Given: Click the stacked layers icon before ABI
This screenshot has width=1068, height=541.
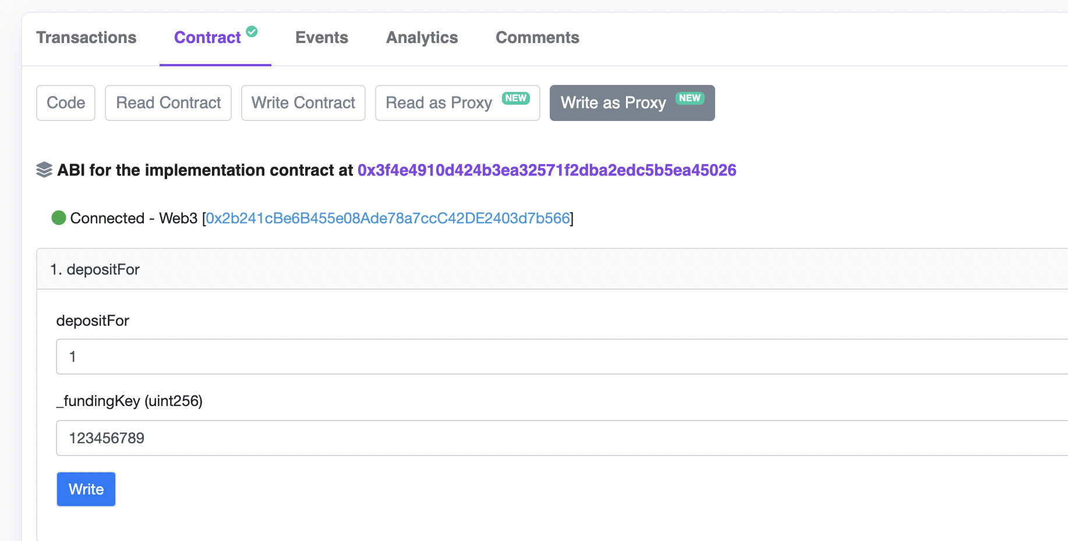Looking at the screenshot, I should [x=44, y=170].
